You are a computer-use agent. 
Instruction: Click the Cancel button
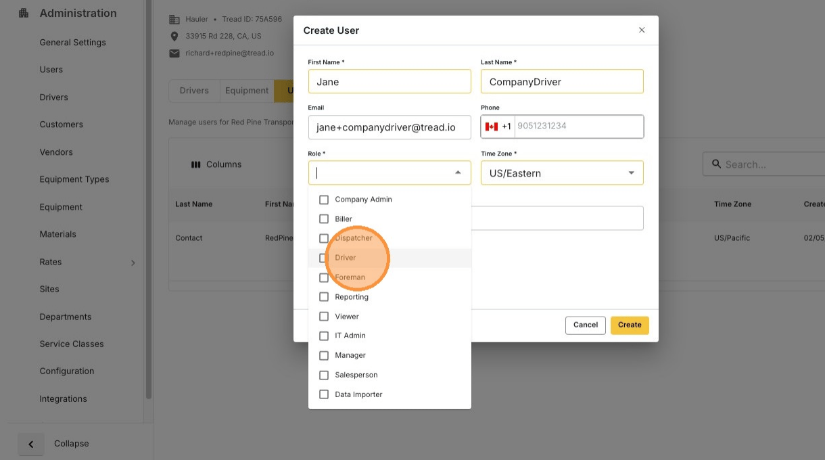click(x=586, y=325)
